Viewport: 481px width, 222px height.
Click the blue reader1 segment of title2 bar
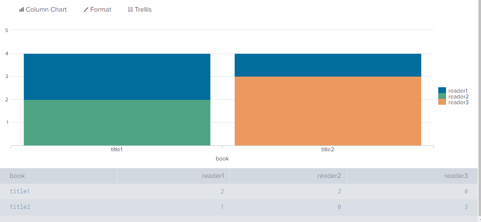327,65
